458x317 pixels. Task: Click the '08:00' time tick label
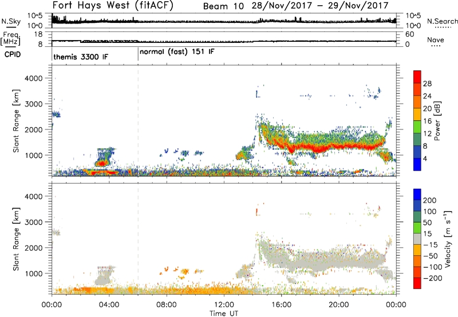(x=167, y=305)
